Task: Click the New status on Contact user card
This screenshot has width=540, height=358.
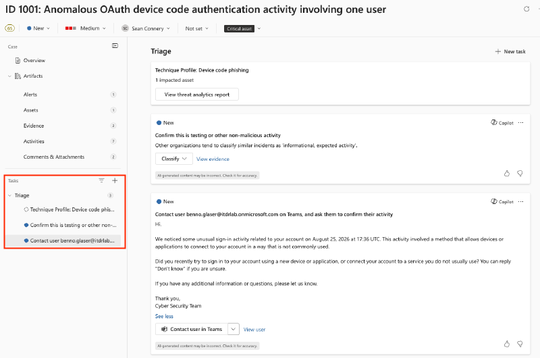Action: pyautogui.click(x=165, y=201)
